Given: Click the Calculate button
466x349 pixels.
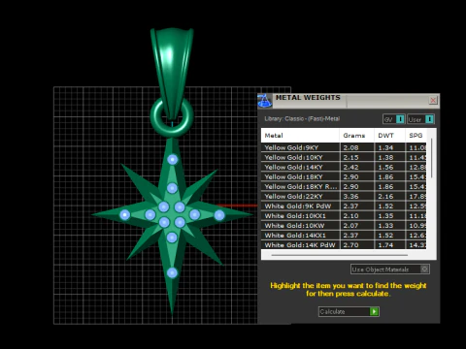Looking at the screenshot, I should coord(349,311).
